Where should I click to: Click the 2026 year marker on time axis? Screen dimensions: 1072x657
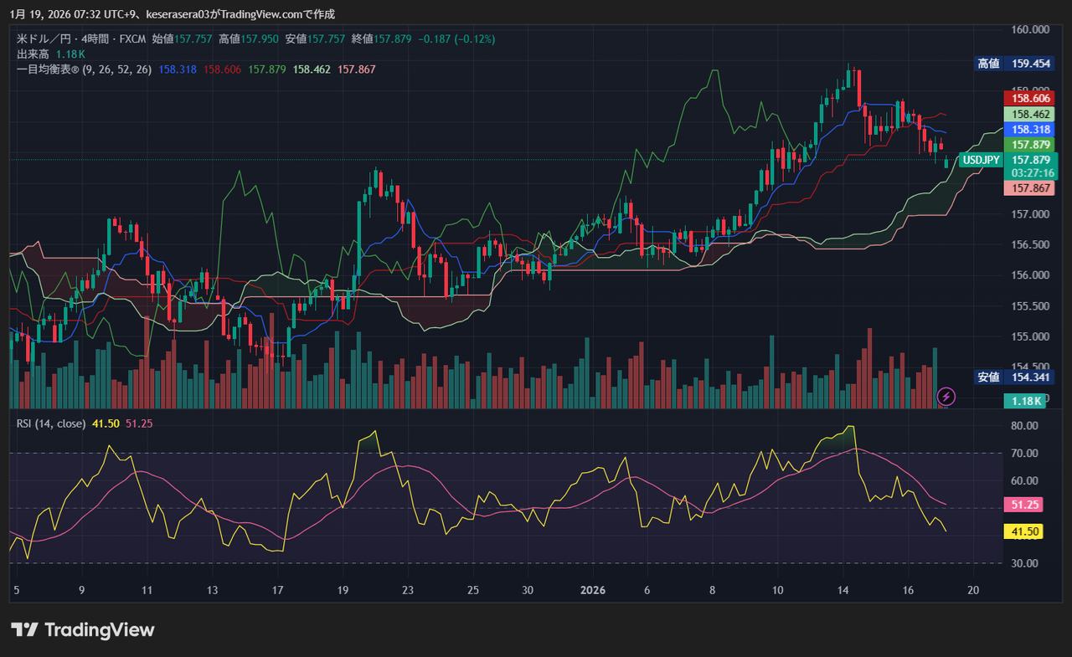coord(593,590)
